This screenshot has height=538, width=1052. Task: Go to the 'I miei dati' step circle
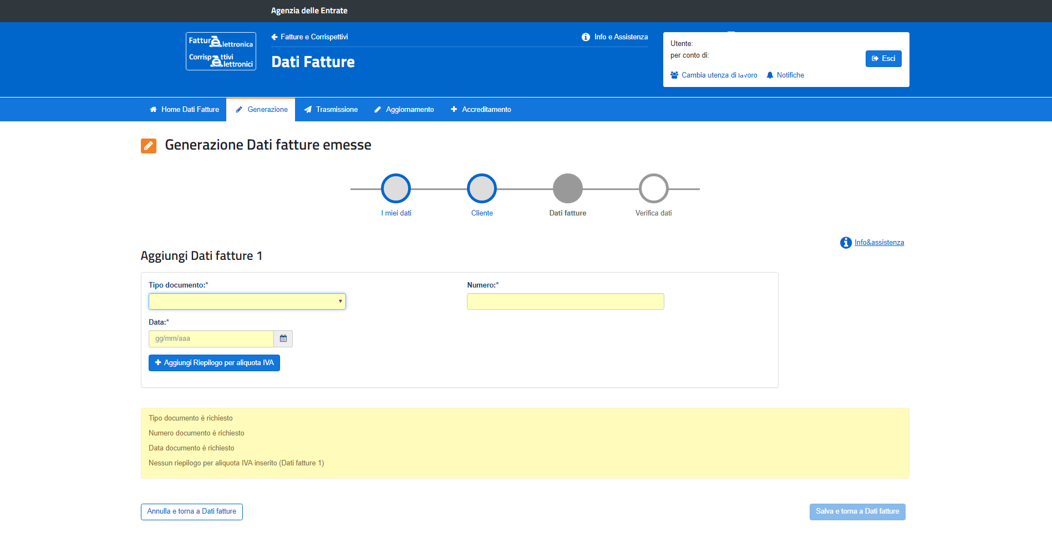pos(396,188)
